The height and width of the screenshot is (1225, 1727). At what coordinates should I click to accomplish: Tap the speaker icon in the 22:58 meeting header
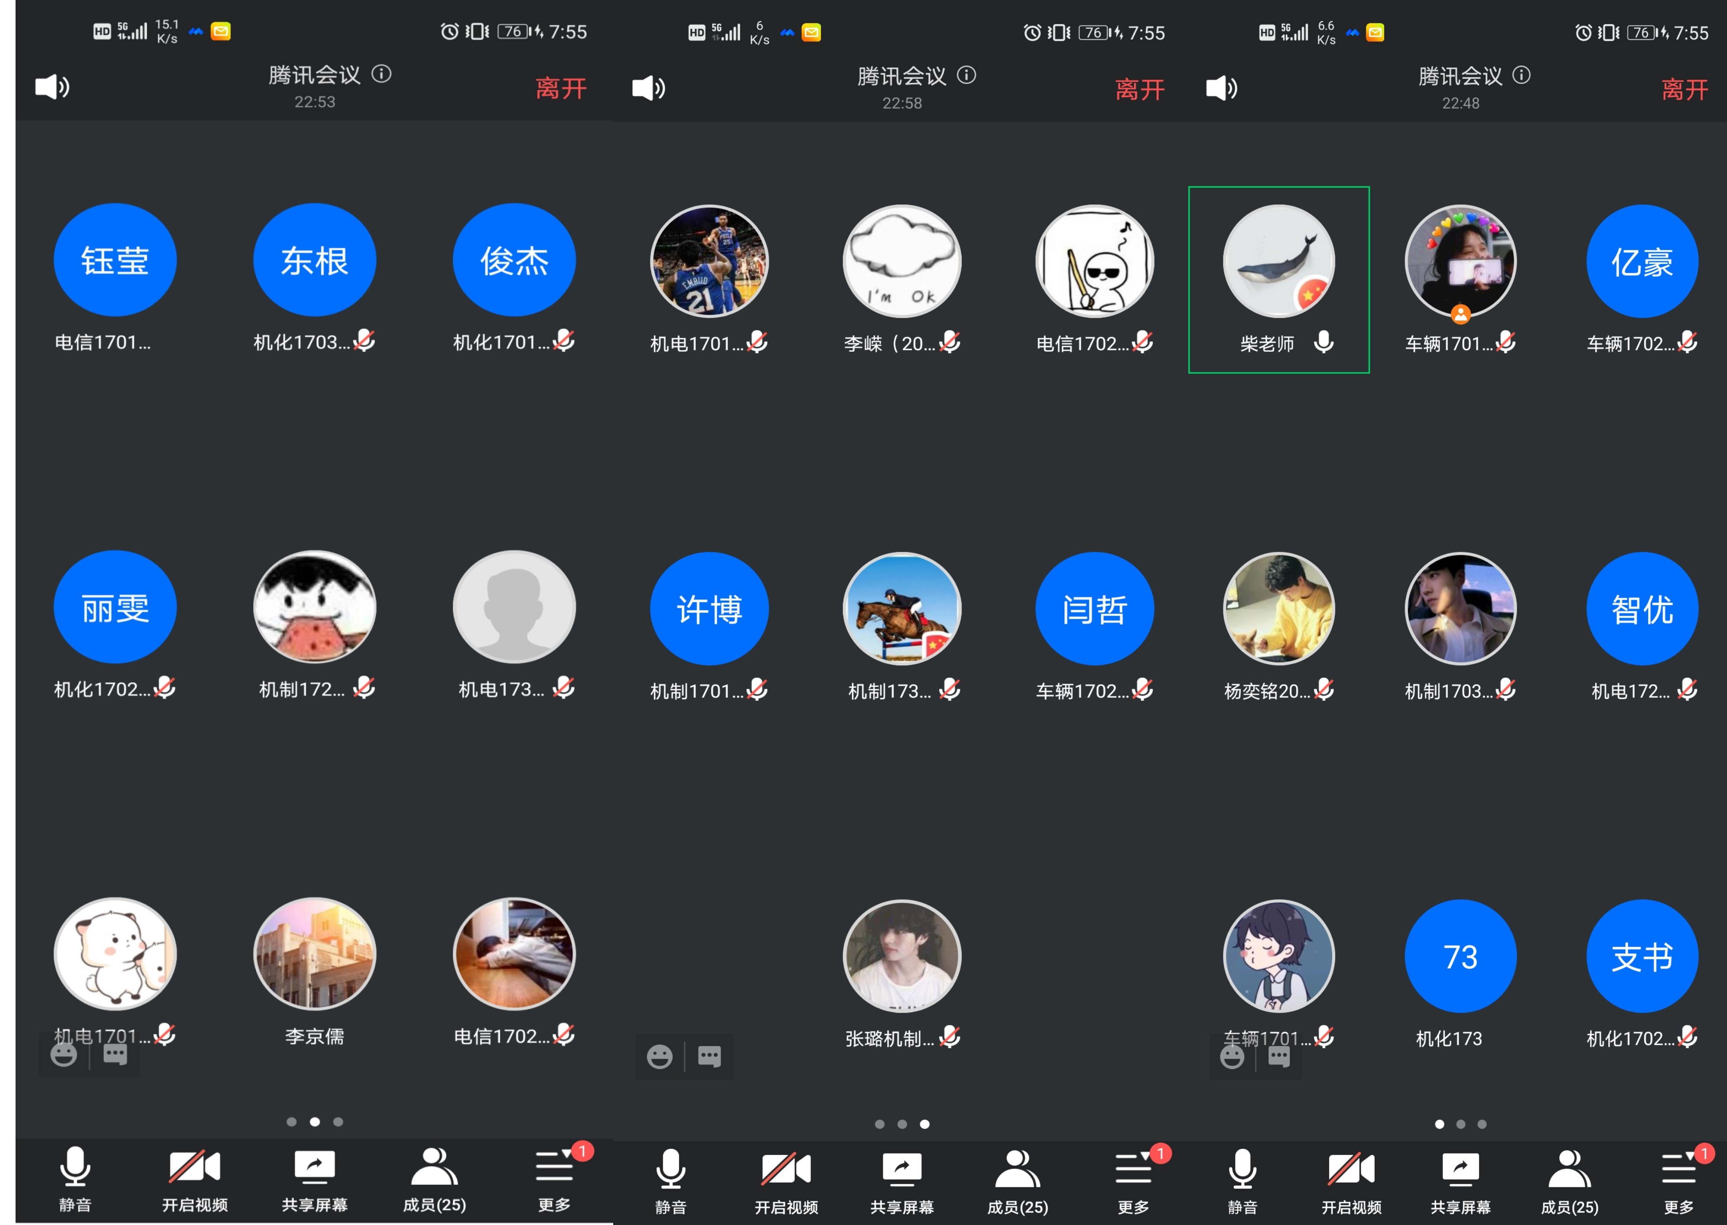pos(648,88)
